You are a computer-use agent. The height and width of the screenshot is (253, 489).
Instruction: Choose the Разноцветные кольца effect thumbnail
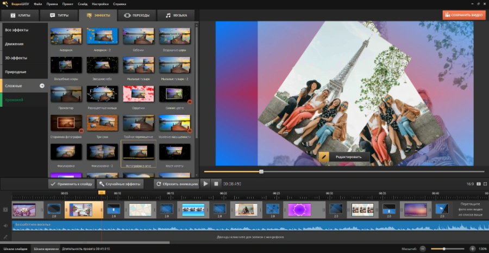102,94
